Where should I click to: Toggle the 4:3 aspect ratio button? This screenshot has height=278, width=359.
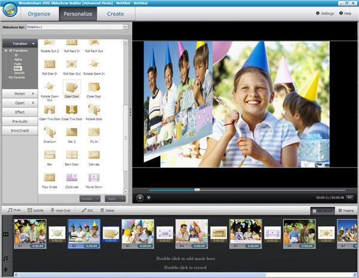pyautogui.click(x=349, y=197)
